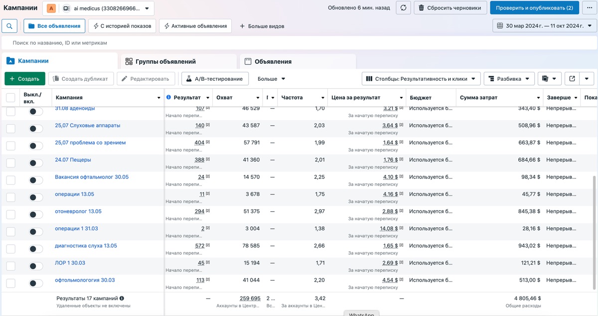Toggle on campaign 25,07 проблема со зрением
Image resolution: width=598 pixels, height=316 pixels.
[35, 146]
